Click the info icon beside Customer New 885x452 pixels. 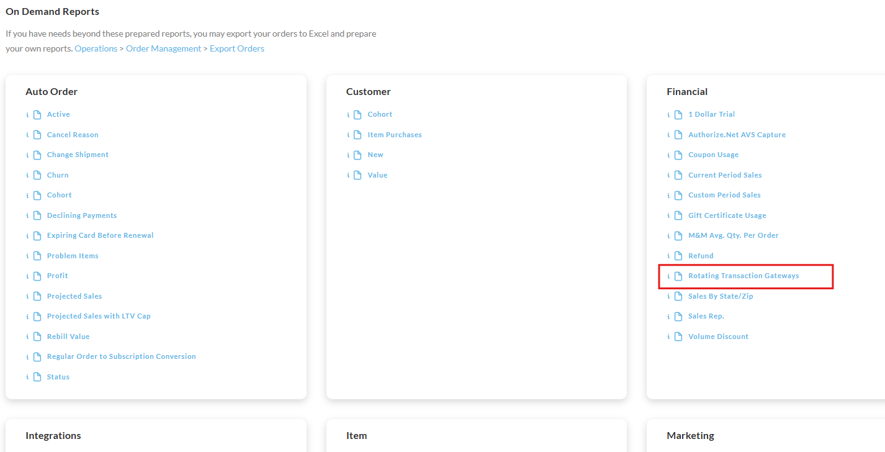point(348,155)
